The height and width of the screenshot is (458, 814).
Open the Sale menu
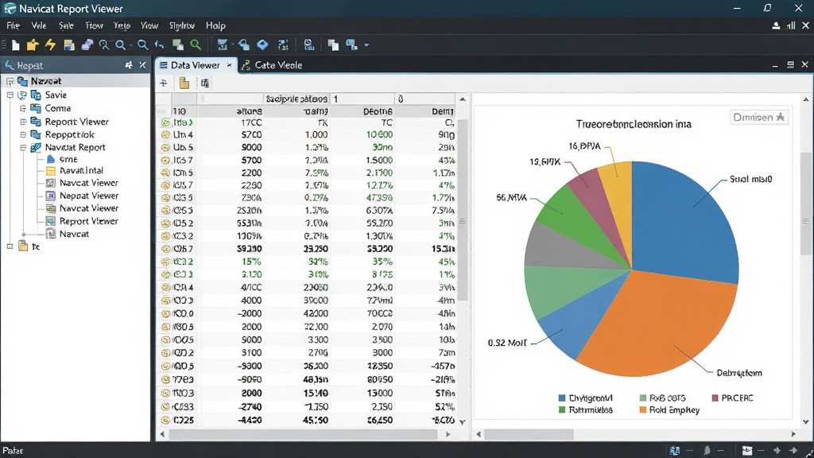[x=66, y=25]
